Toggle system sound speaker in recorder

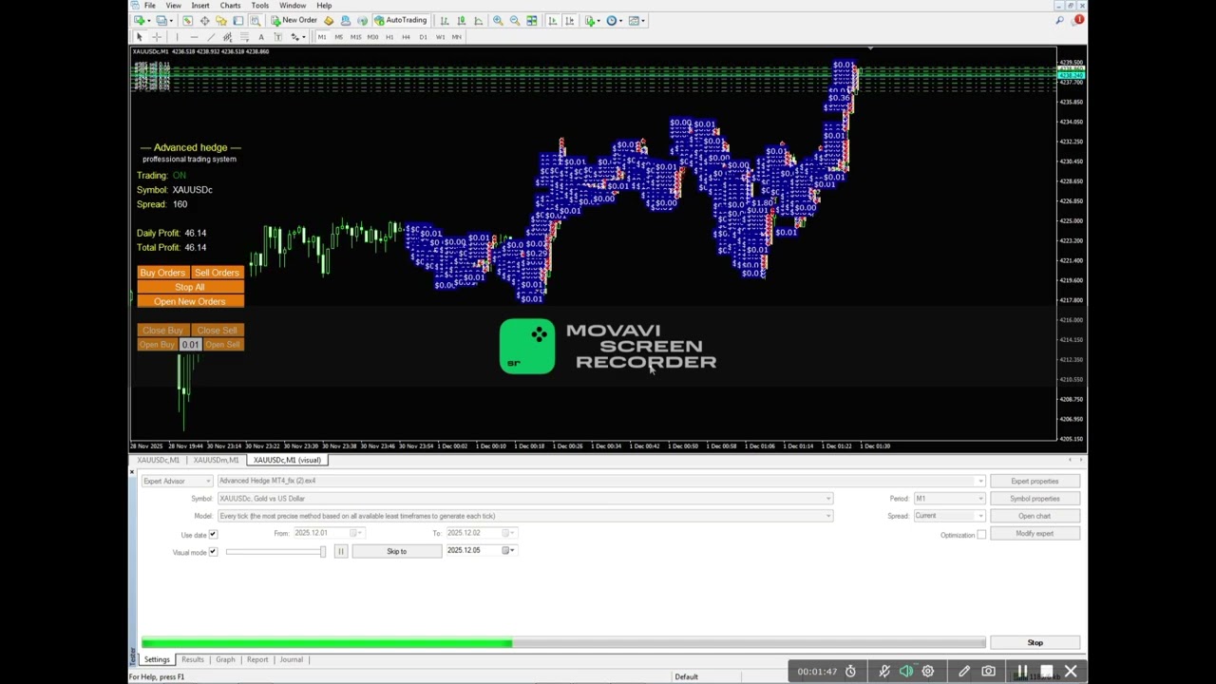(x=906, y=672)
